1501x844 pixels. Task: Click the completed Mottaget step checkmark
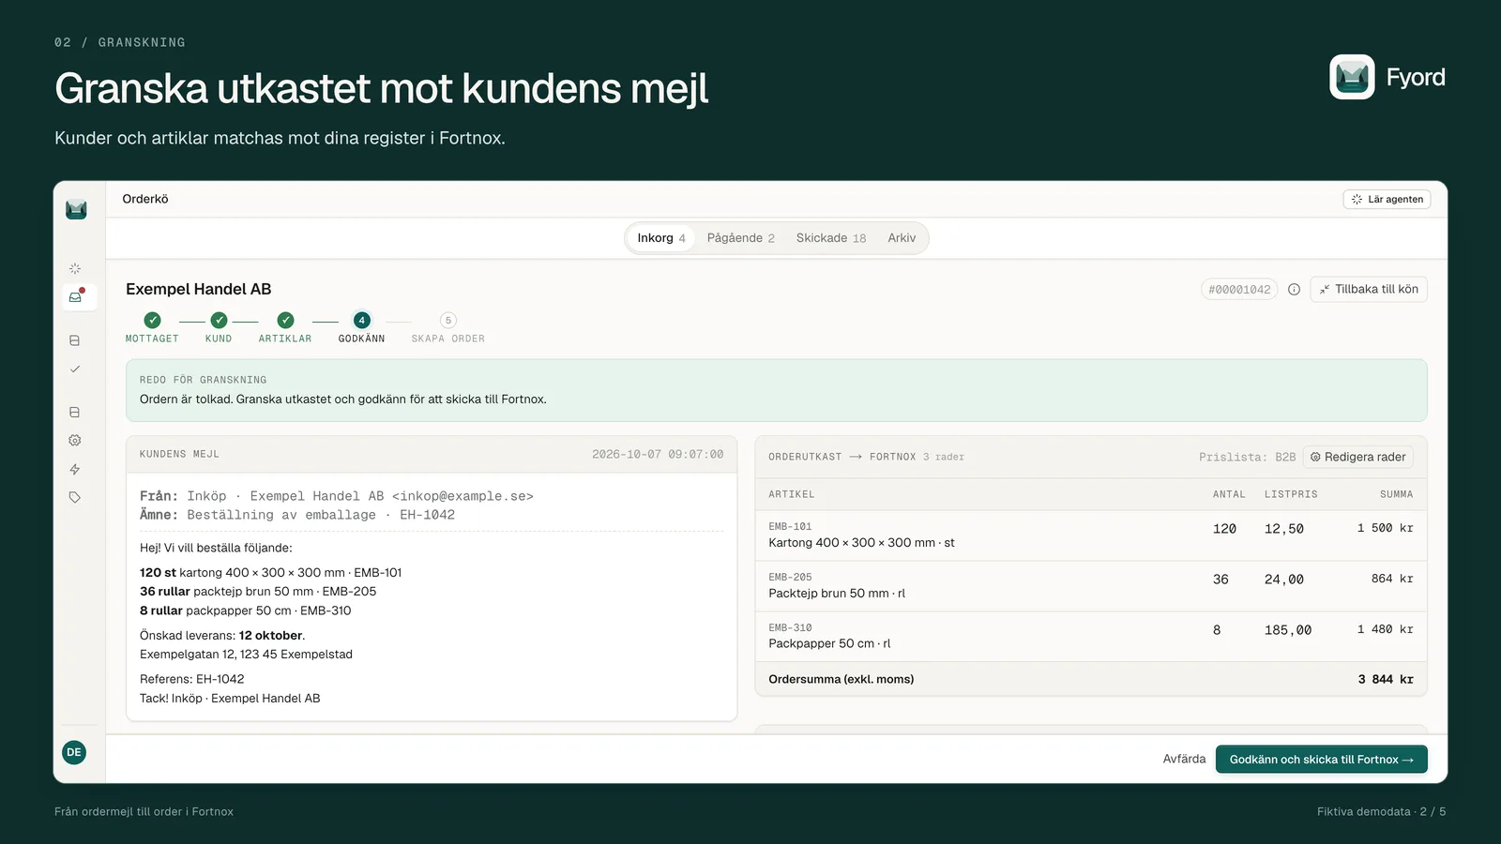point(152,320)
